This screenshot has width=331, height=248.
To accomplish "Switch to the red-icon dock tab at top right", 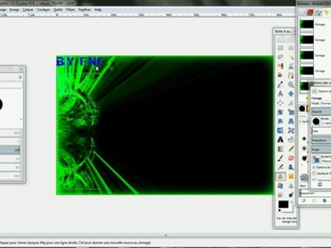I will 310,12.
